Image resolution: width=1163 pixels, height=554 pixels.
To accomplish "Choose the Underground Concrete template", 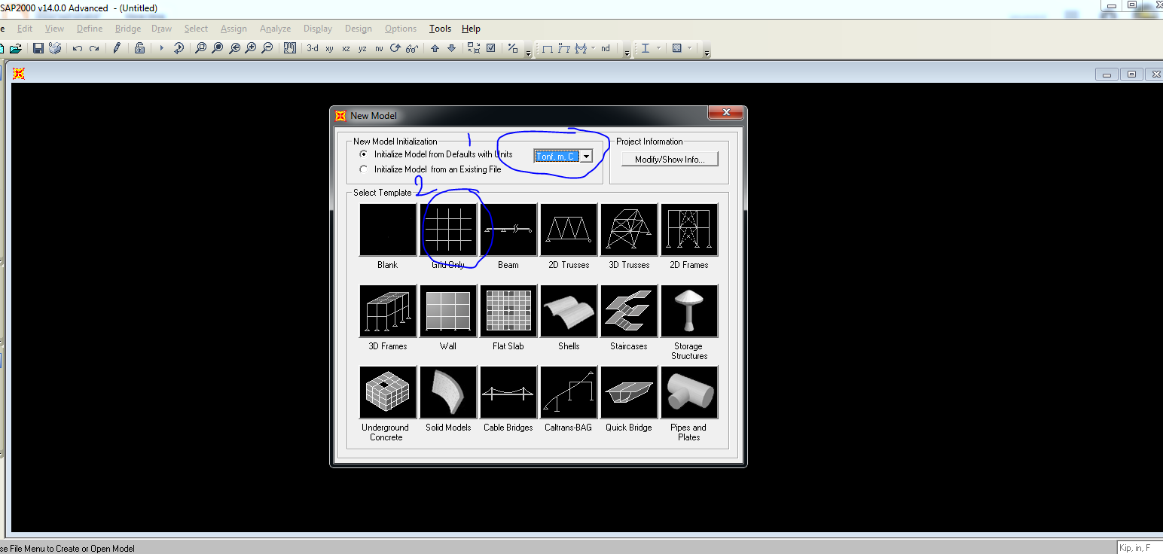I will (388, 392).
